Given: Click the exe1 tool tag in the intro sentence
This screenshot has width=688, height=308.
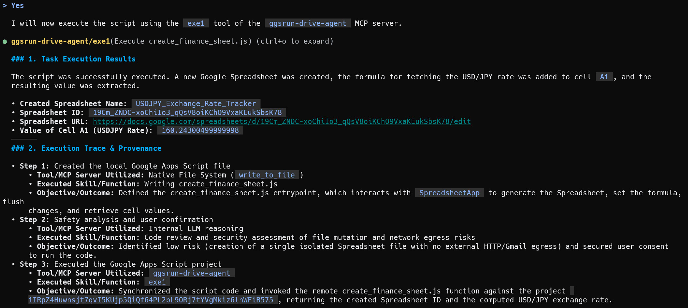Looking at the screenshot, I should coord(196,23).
